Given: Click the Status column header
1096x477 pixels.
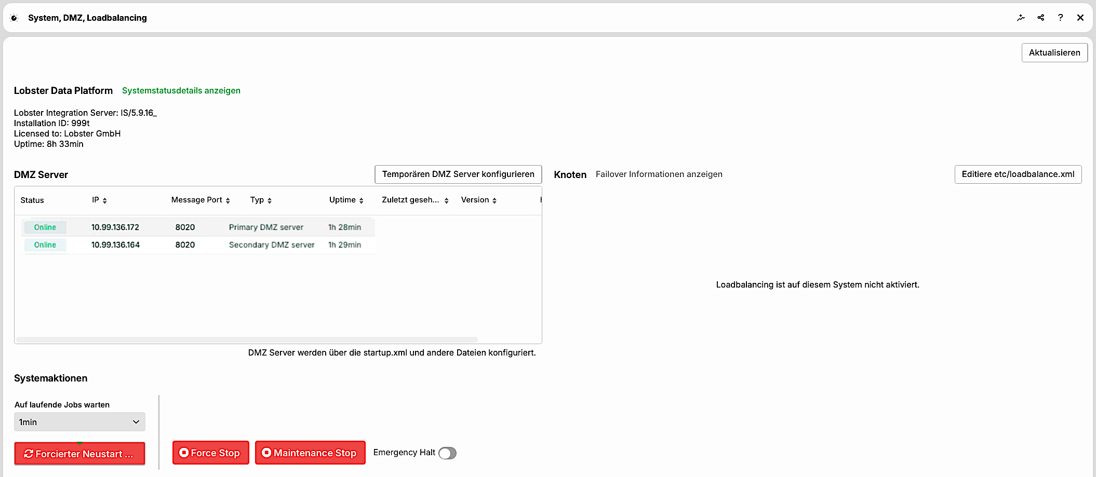Looking at the screenshot, I should coord(32,200).
